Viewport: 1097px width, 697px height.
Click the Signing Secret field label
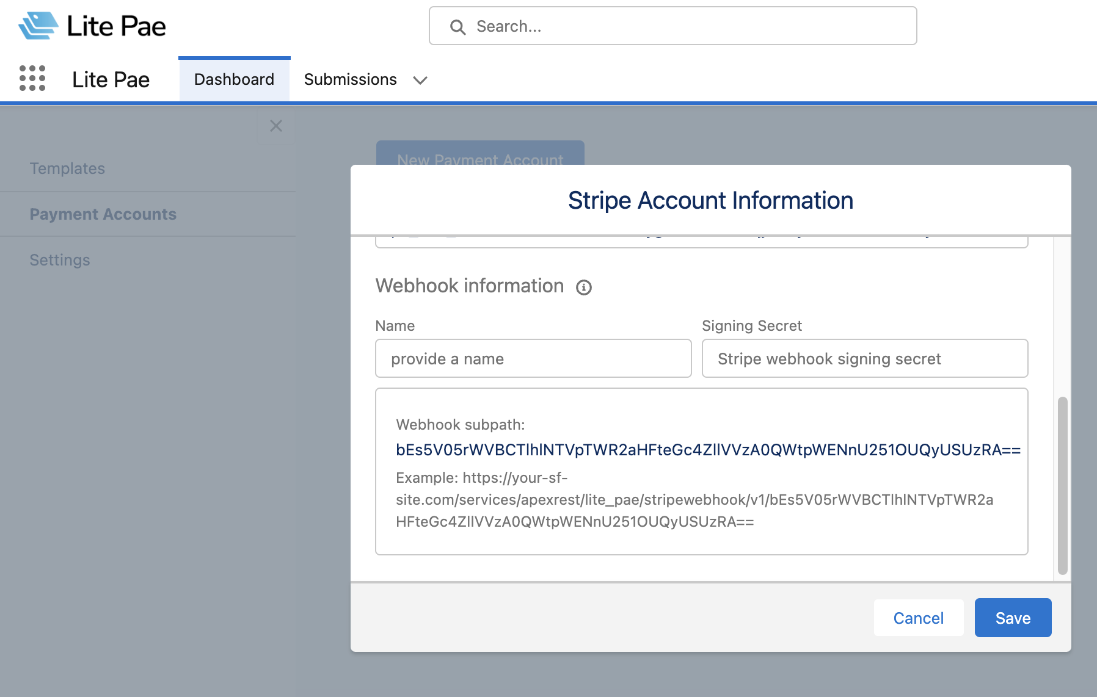coord(752,326)
